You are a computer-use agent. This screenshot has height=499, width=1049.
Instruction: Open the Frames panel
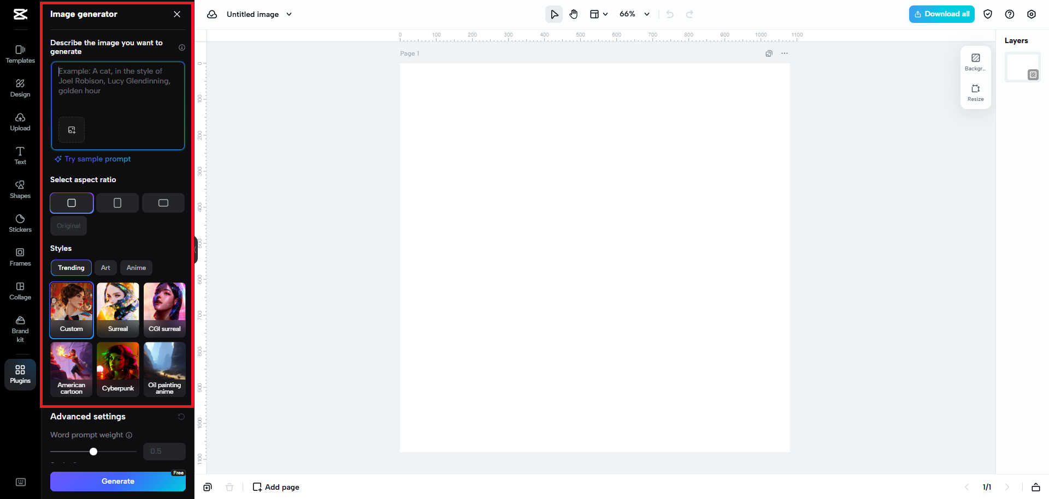pyautogui.click(x=20, y=257)
